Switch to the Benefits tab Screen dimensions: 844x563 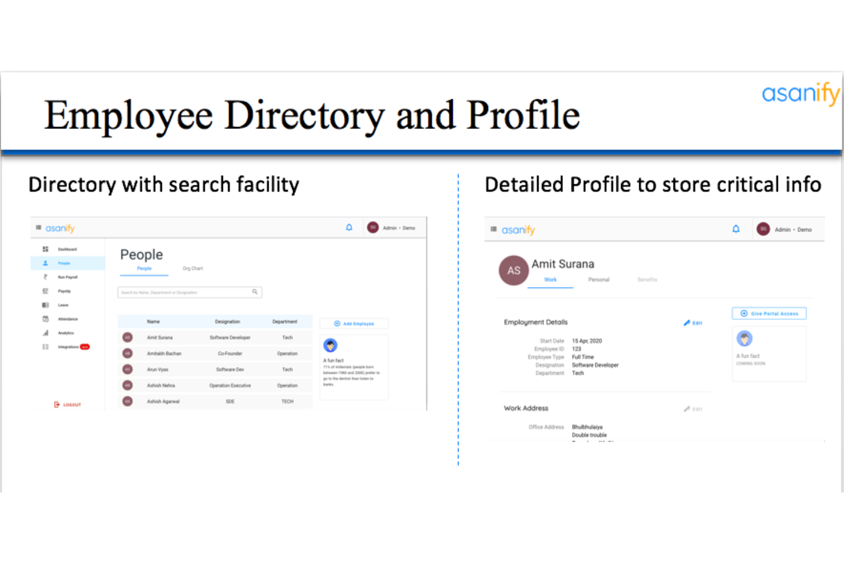pyautogui.click(x=647, y=280)
